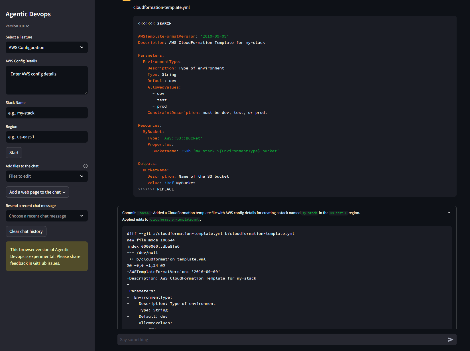Clear chat history

(x=26, y=231)
